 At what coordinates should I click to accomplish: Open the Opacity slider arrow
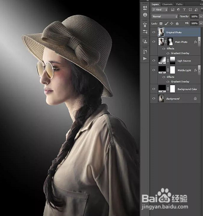click(201, 16)
